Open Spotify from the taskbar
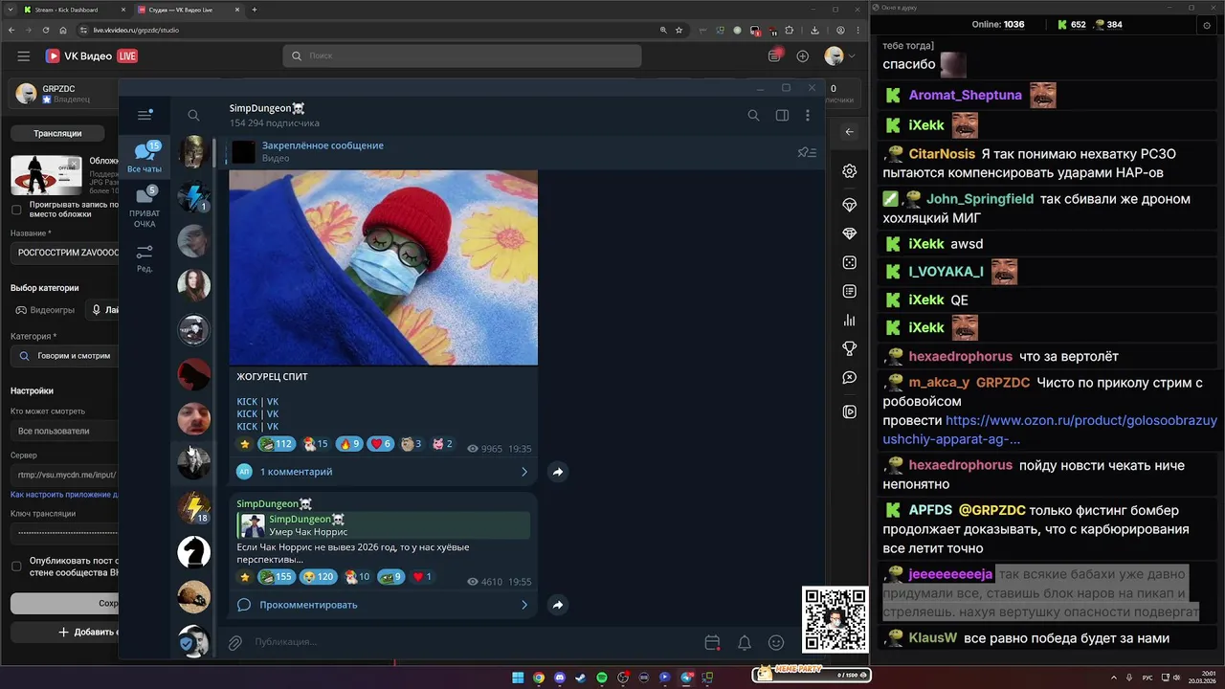 pyautogui.click(x=602, y=678)
